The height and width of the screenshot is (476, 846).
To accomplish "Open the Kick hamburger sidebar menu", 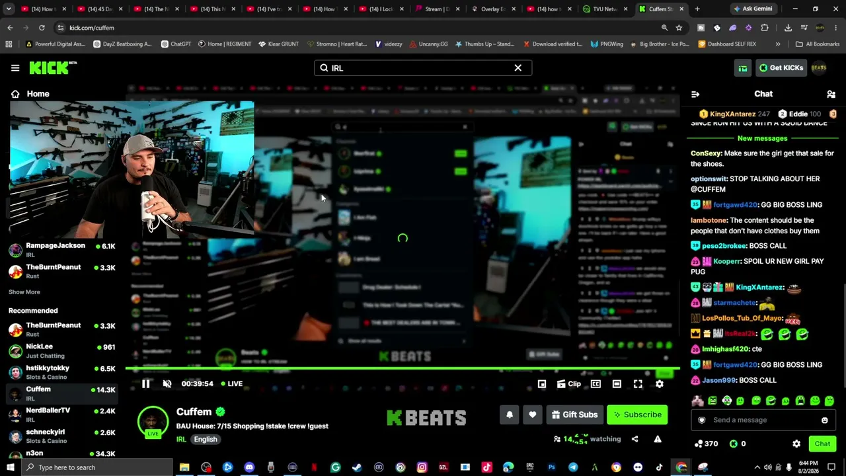I will [x=15, y=68].
